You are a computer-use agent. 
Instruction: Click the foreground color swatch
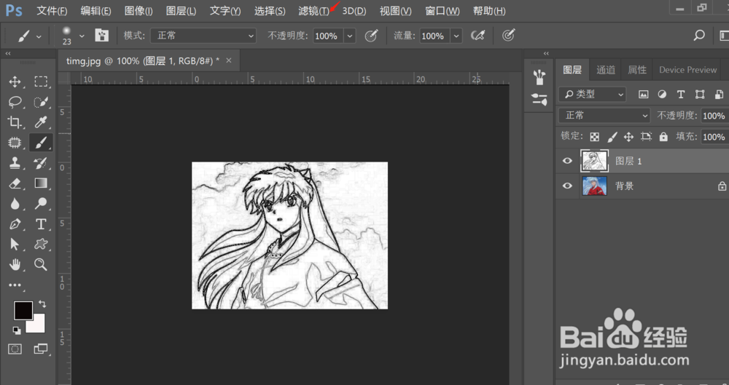point(23,310)
